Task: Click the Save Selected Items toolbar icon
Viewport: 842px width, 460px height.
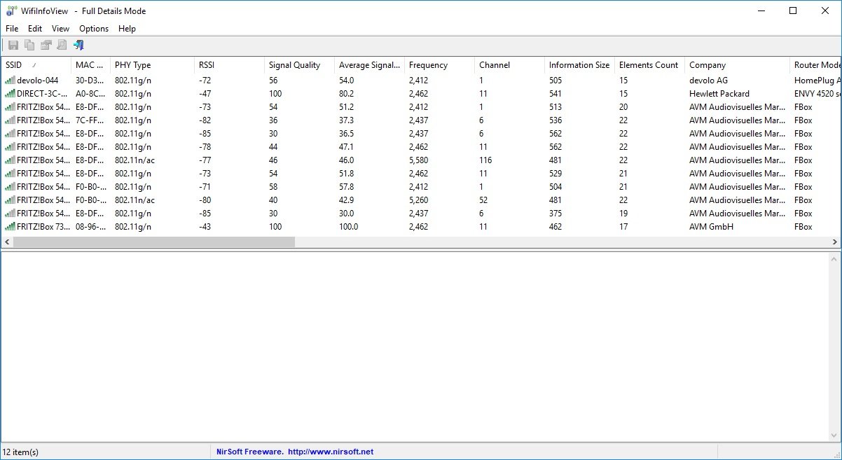Action: click(x=13, y=46)
